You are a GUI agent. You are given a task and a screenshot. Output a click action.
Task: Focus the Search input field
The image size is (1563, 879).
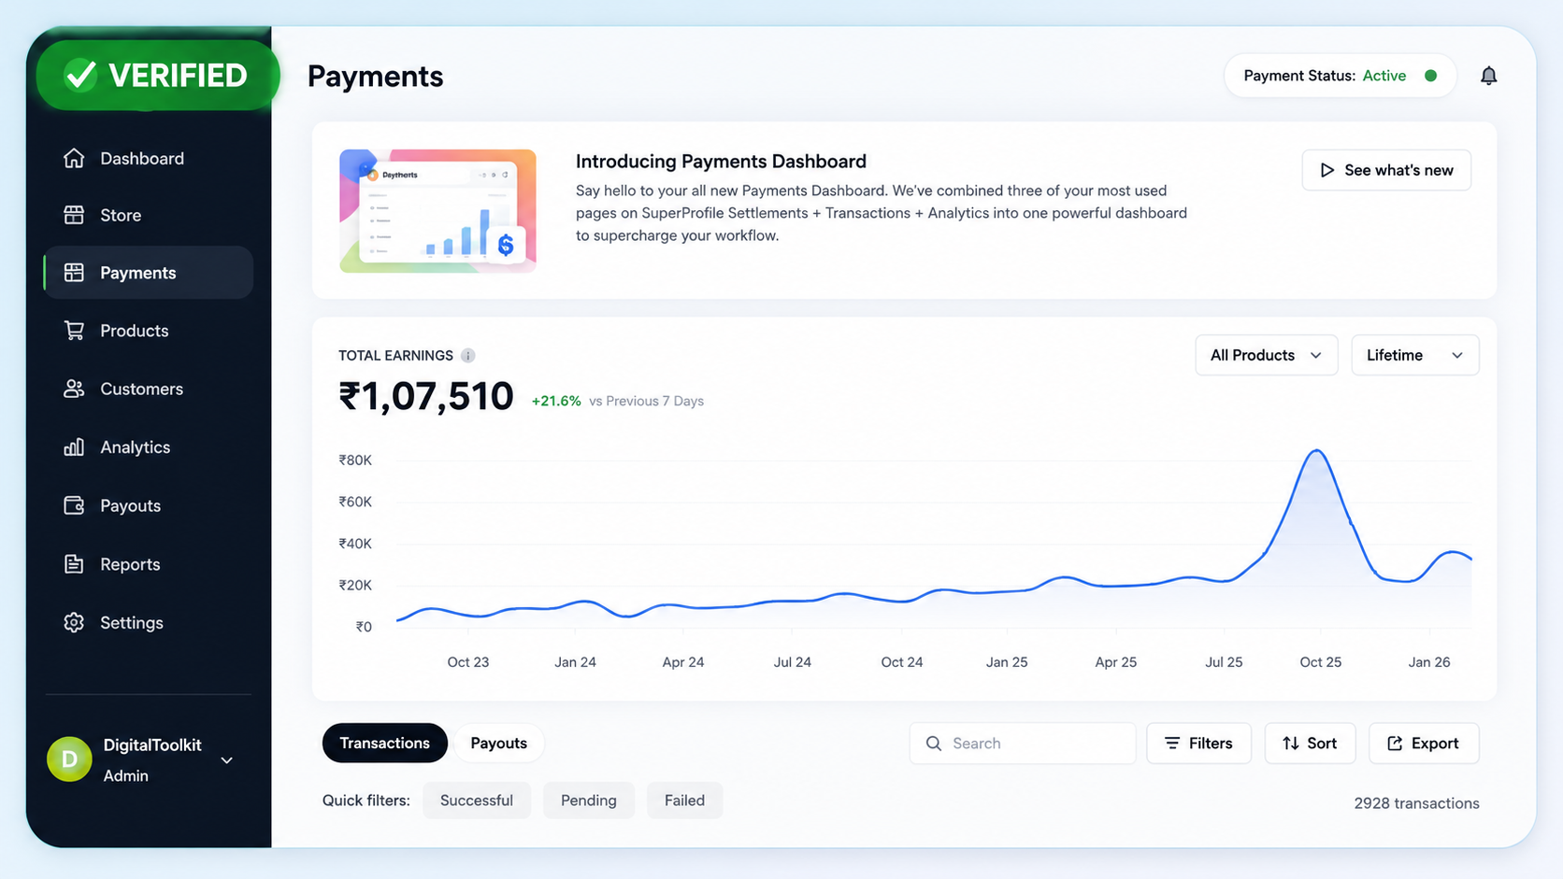(x=1023, y=744)
